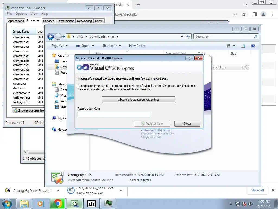The height and width of the screenshot is (209, 278).
Task: Open Task Manager File menu
Action: (9, 14)
